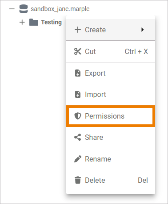This screenshot has height=204, width=168.
Task: Click the Share nodes icon
Action: (x=78, y=137)
